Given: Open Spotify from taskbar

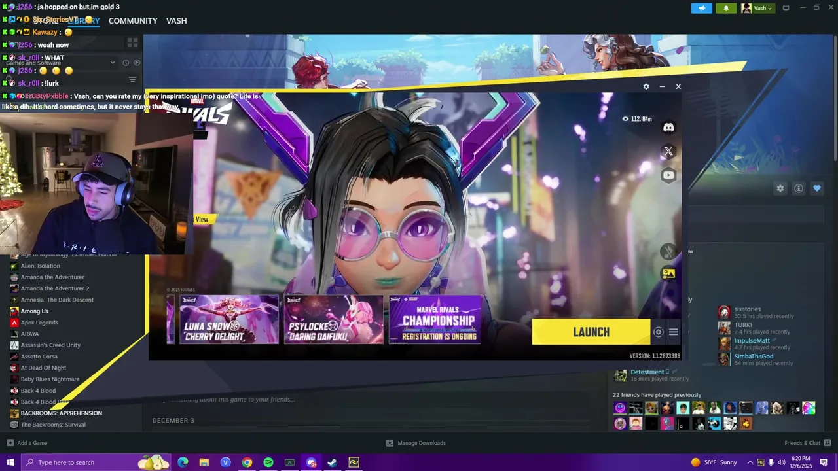Looking at the screenshot, I should [x=268, y=462].
